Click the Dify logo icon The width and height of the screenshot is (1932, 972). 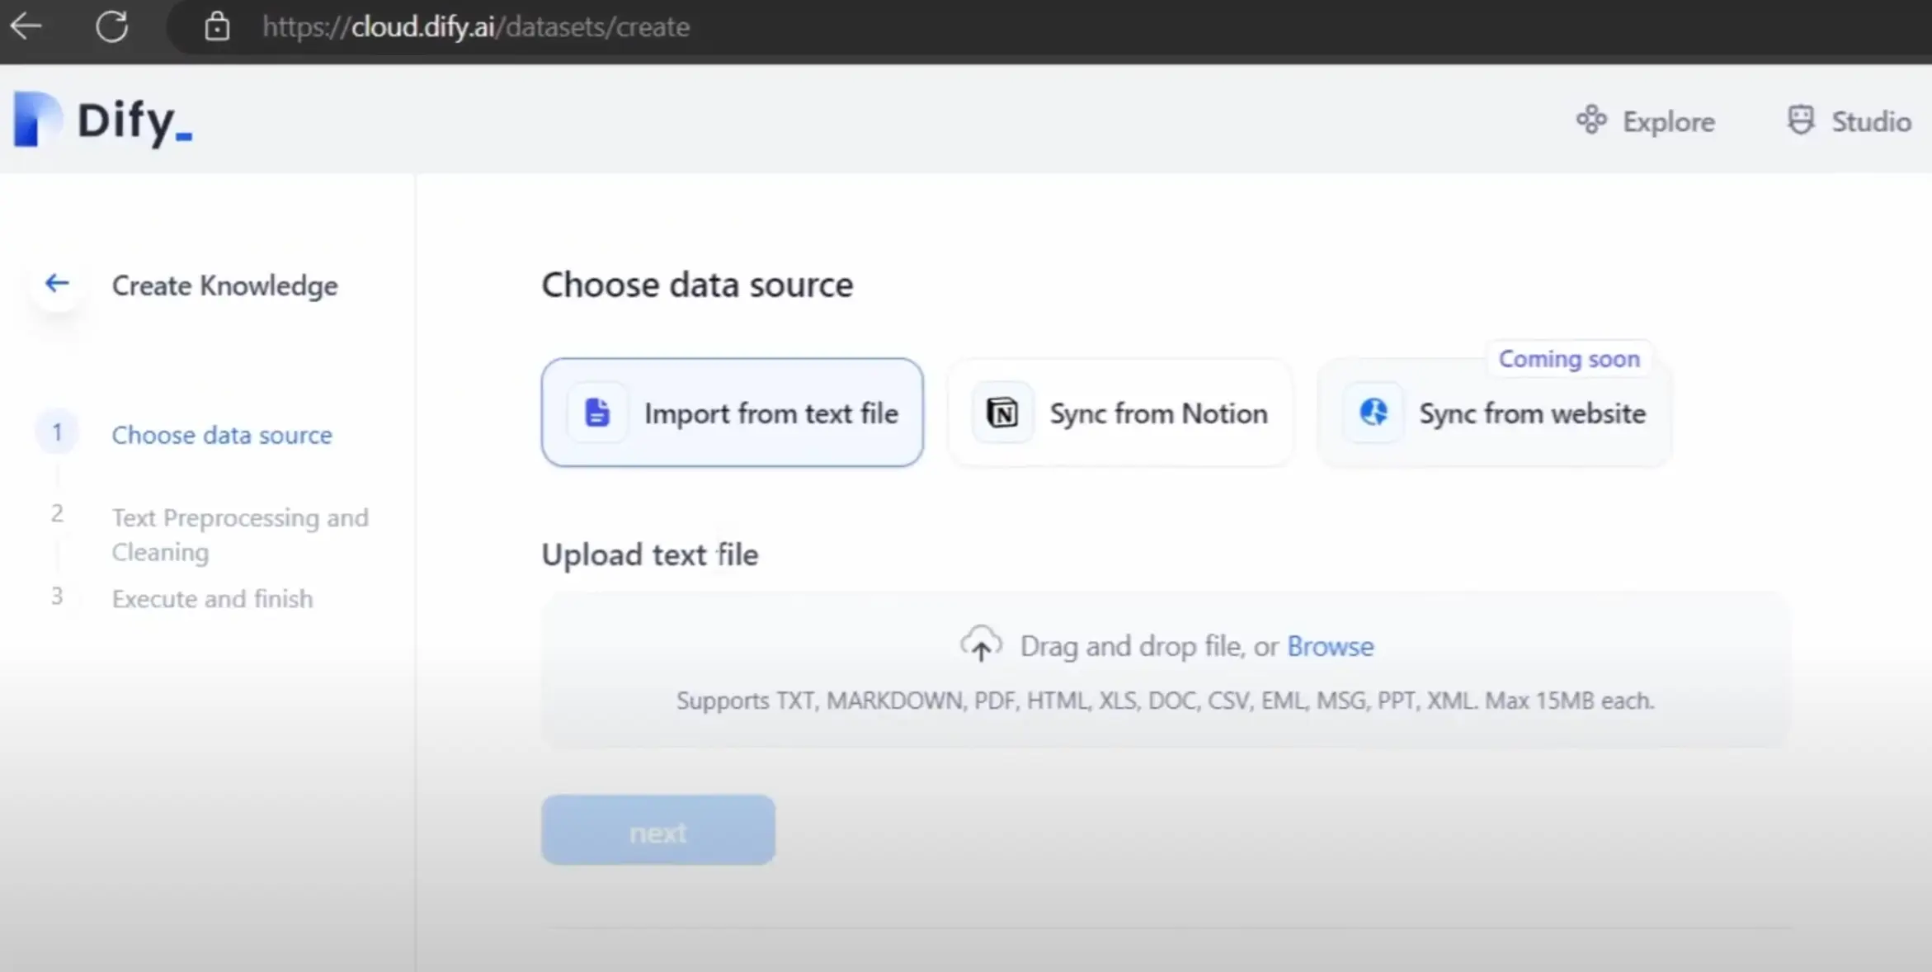click(36, 120)
